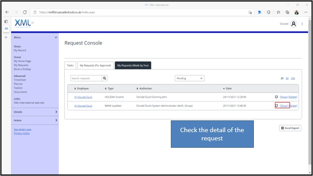
Task: Open the three-dot menu beside the user avatar
Action: pos(302,24)
